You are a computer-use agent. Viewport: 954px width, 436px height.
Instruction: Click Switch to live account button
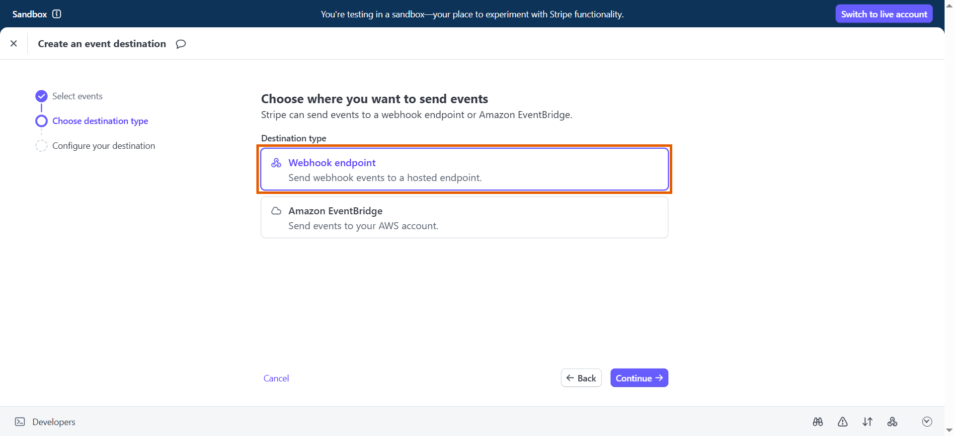(884, 14)
